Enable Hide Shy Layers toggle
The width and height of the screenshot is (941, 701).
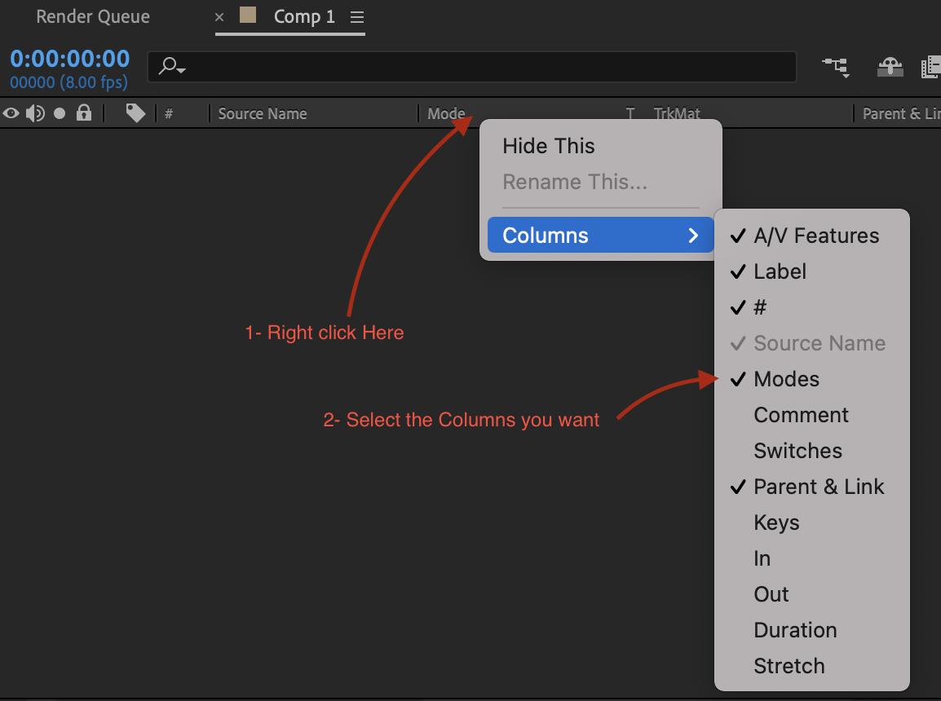pyautogui.click(x=890, y=67)
